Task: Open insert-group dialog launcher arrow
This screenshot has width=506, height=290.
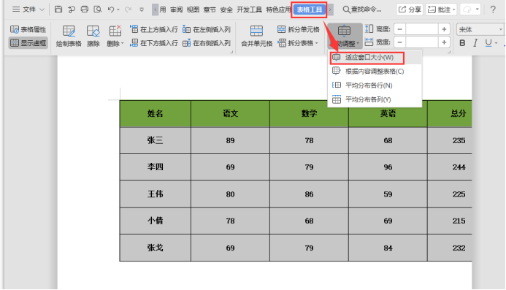Action: pyautogui.click(x=231, y=52)
